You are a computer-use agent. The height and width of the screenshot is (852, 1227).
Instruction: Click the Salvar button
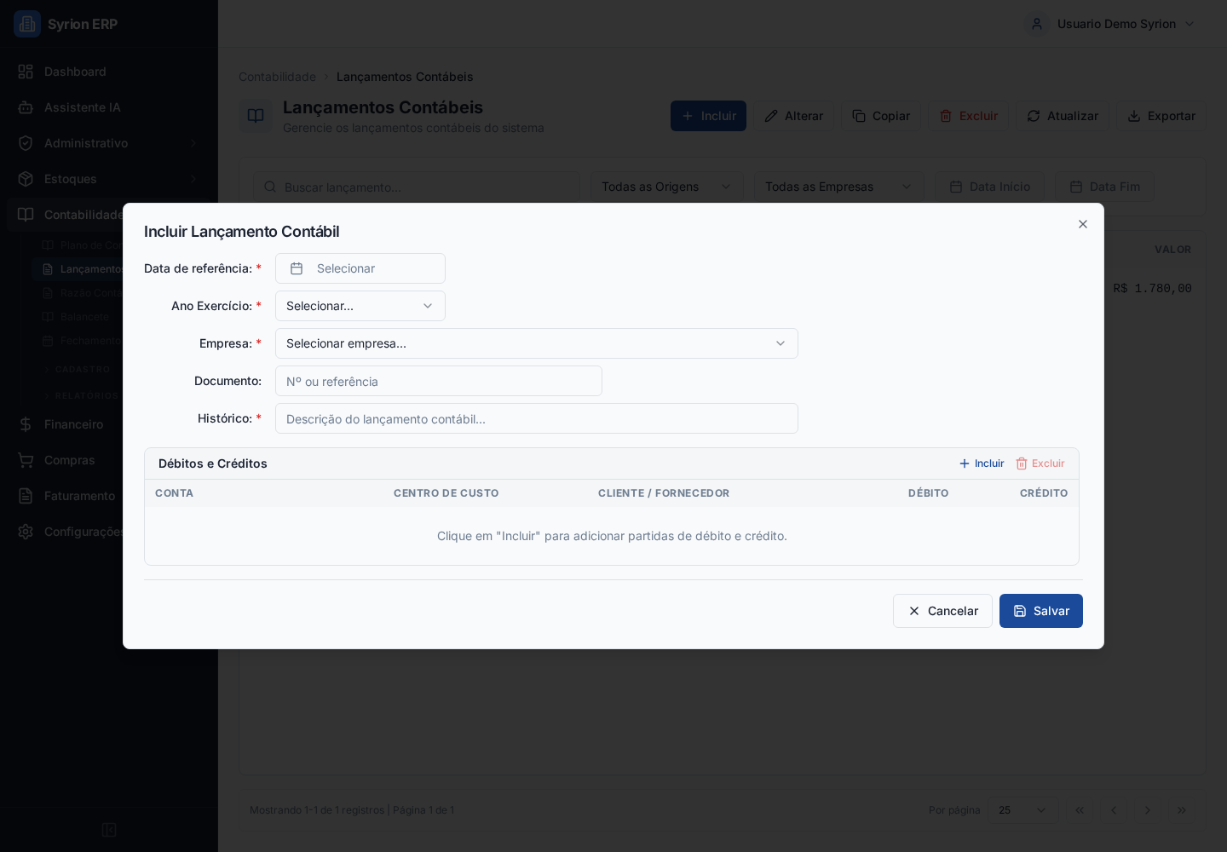(1041, 611)
